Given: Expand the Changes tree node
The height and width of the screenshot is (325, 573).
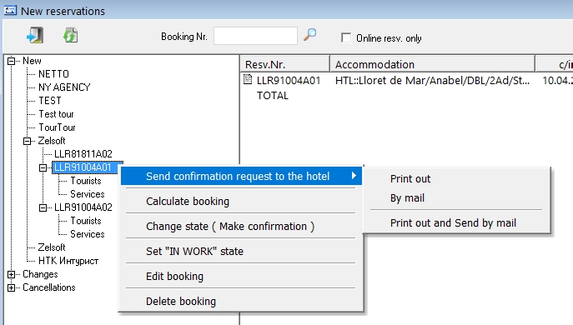Looking at the screenshot, I should (12, 274).
